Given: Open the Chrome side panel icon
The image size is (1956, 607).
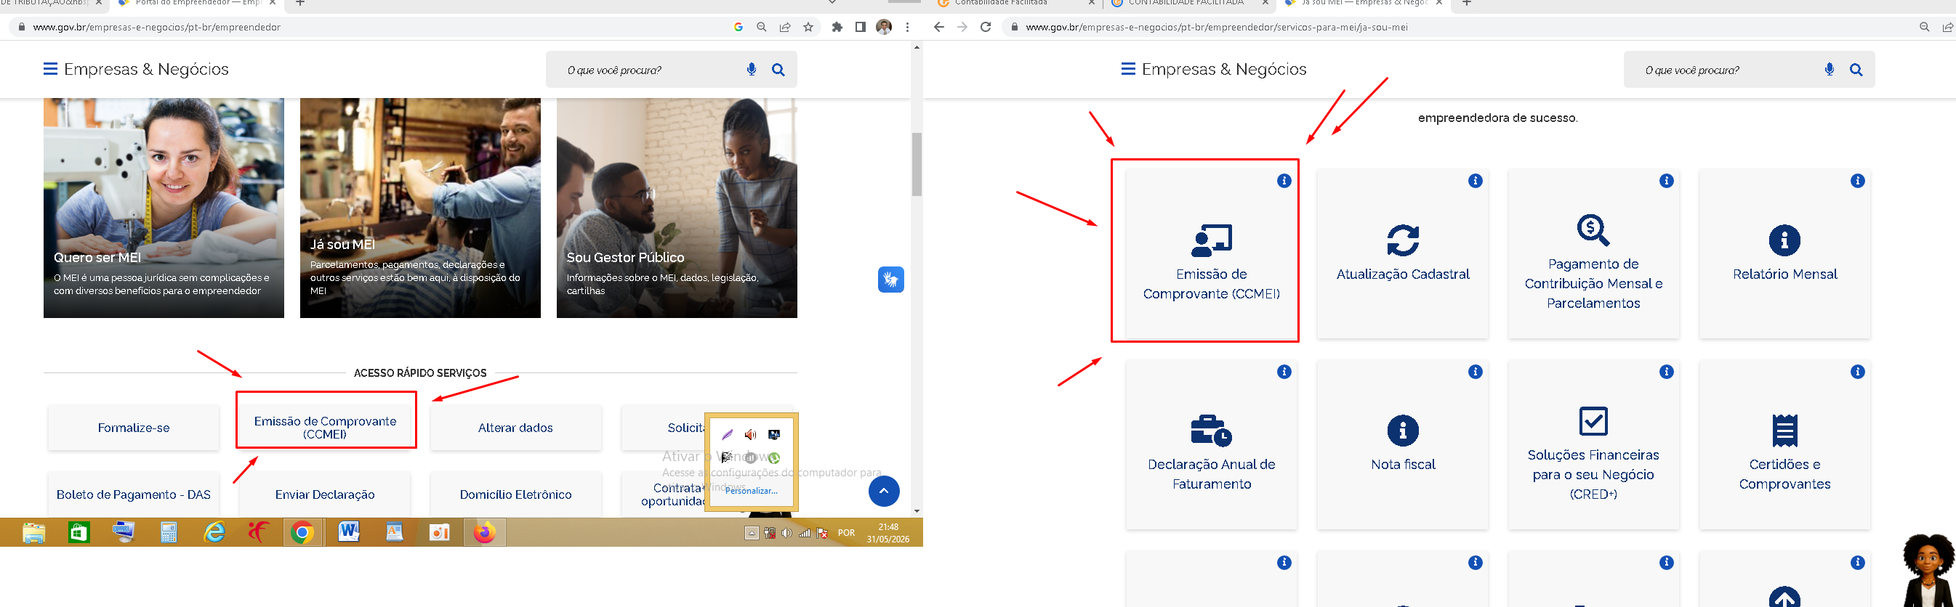Looking at the screenshot, I should 861,28.
